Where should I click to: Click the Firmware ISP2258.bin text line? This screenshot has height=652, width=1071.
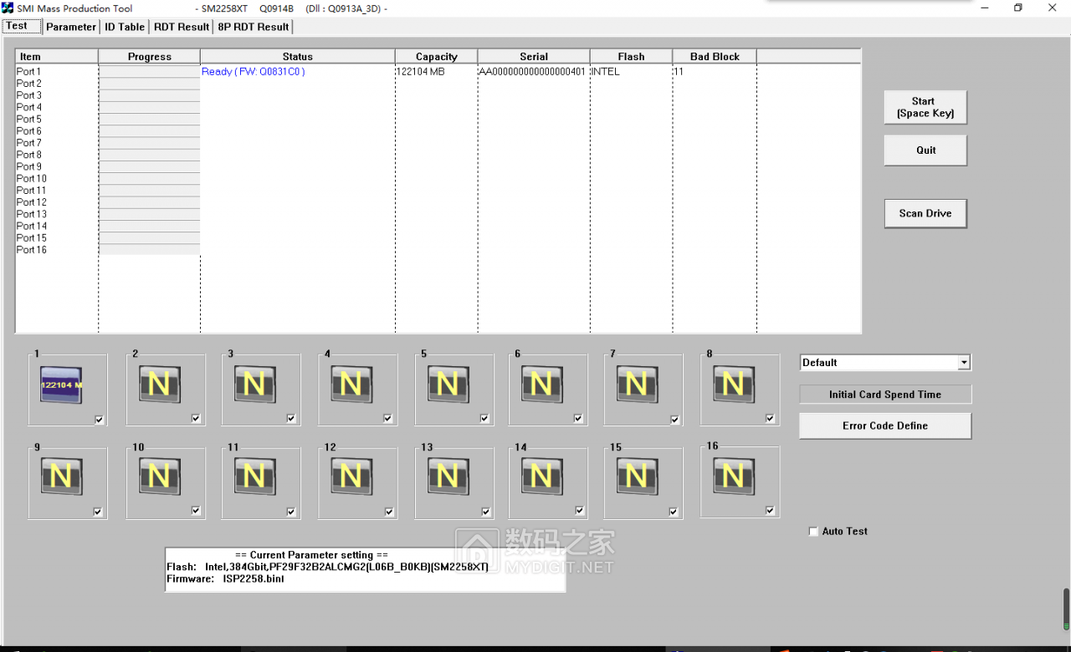[225, 578]
